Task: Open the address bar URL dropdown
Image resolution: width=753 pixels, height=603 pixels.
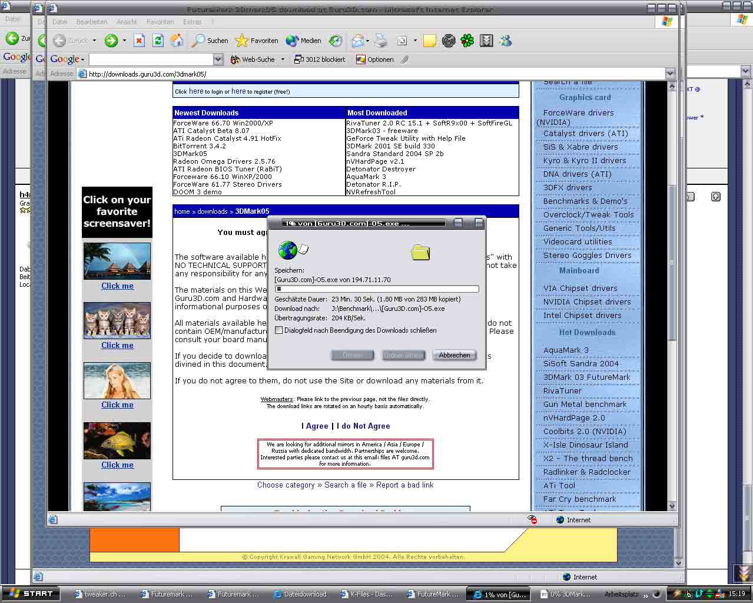Action: coord(670,74)
